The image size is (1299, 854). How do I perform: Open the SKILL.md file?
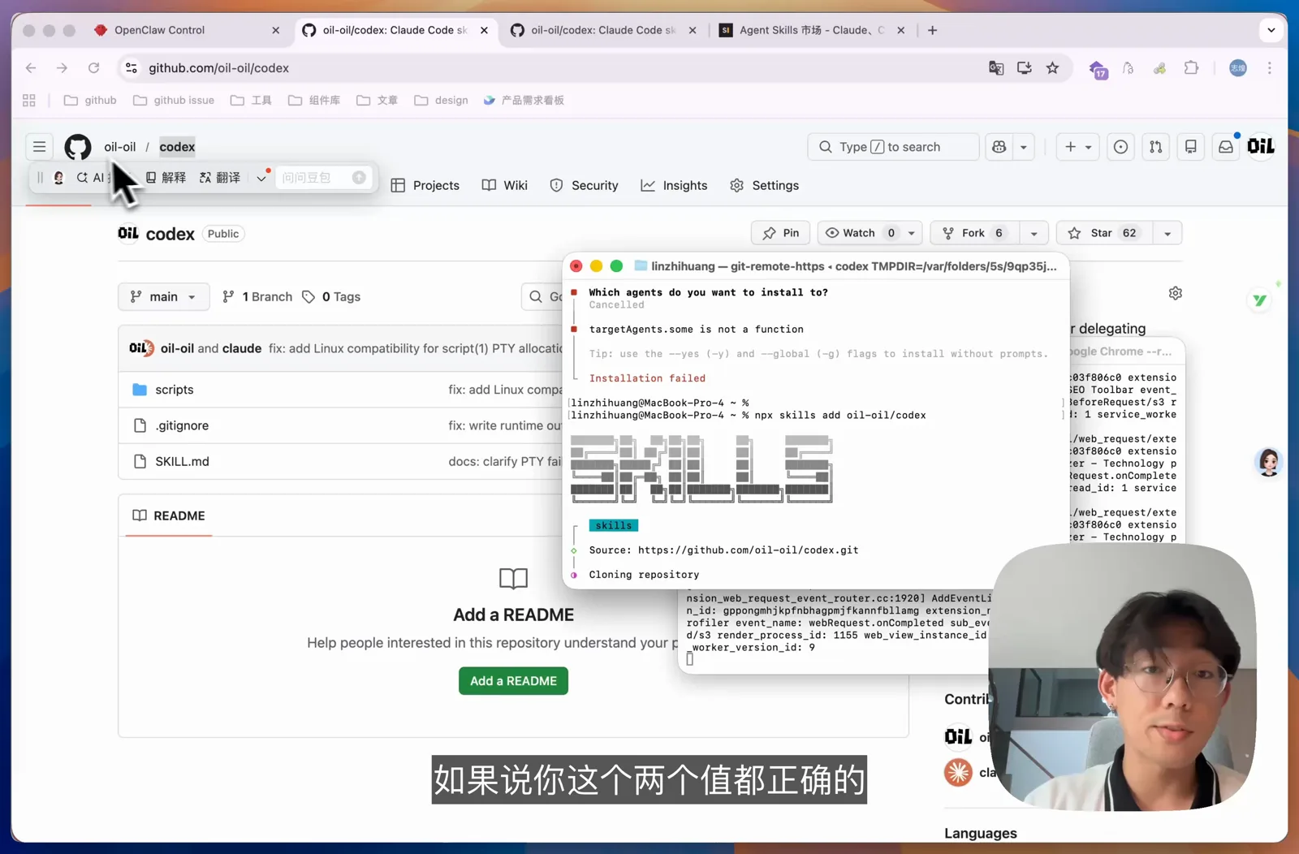pyautogui.click(x=182, y=461)
